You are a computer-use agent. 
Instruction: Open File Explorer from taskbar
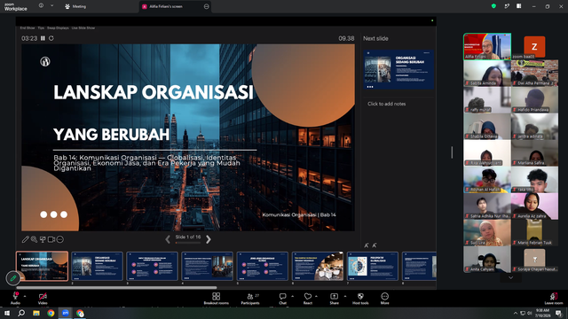(x=36, y=313)
